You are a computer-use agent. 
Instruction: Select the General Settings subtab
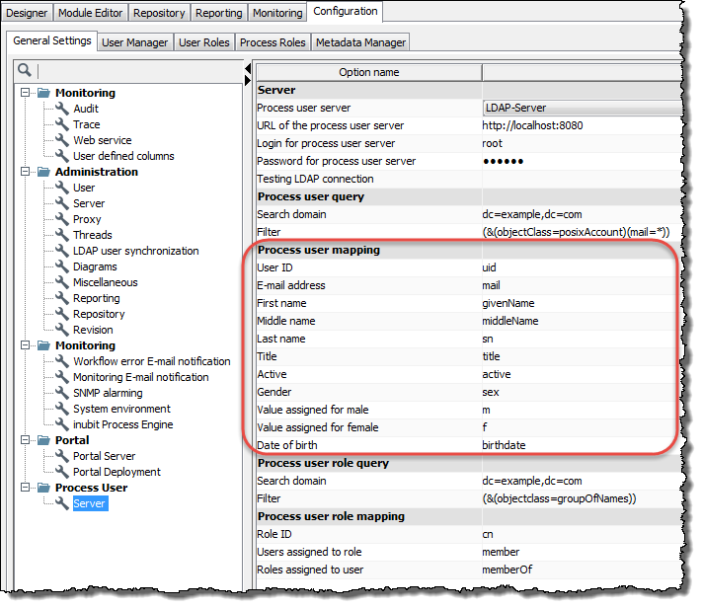coord(52,40)
